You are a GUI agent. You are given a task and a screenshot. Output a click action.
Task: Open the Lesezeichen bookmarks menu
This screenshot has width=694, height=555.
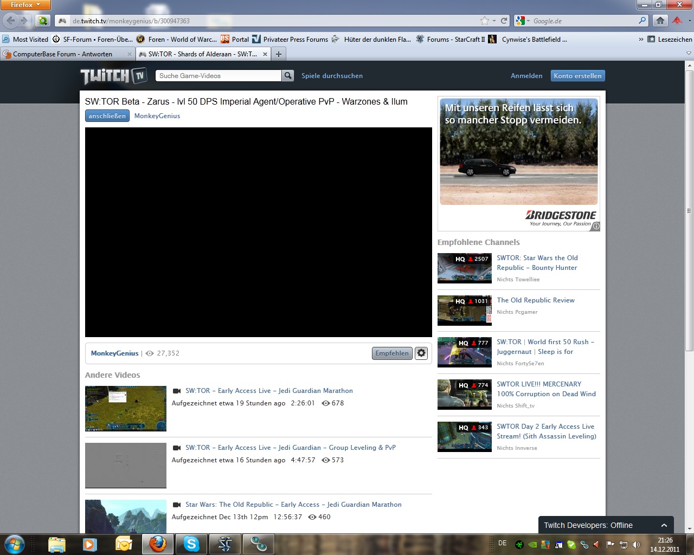[670, 39]
